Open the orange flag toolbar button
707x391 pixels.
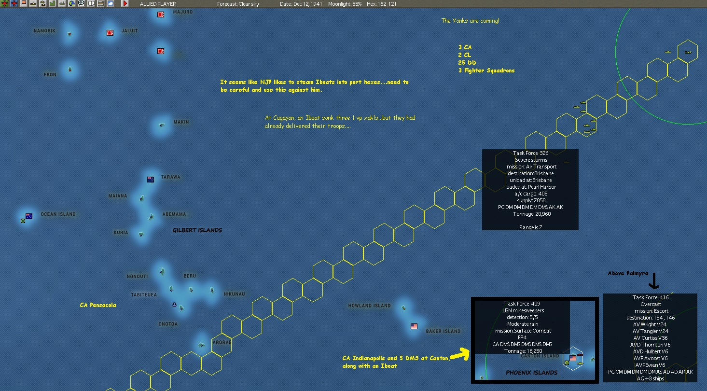click(x=23, y=3)
